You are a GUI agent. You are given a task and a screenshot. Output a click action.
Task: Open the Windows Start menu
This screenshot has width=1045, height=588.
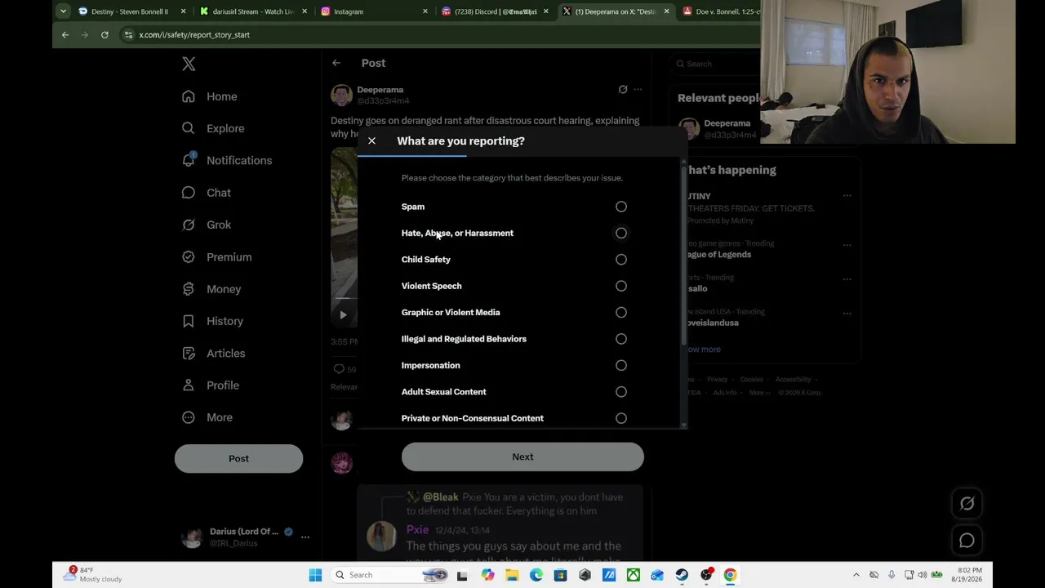pos(315,575)
